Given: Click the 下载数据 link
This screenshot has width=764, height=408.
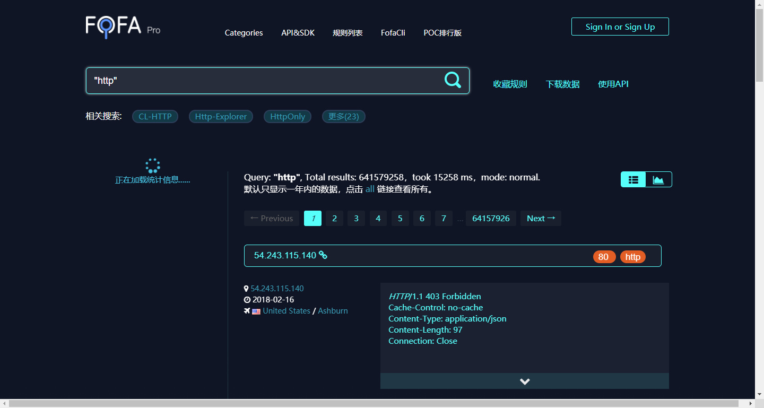Looking at the screenshot, I should pyautogui.click(x=563, y=84).
